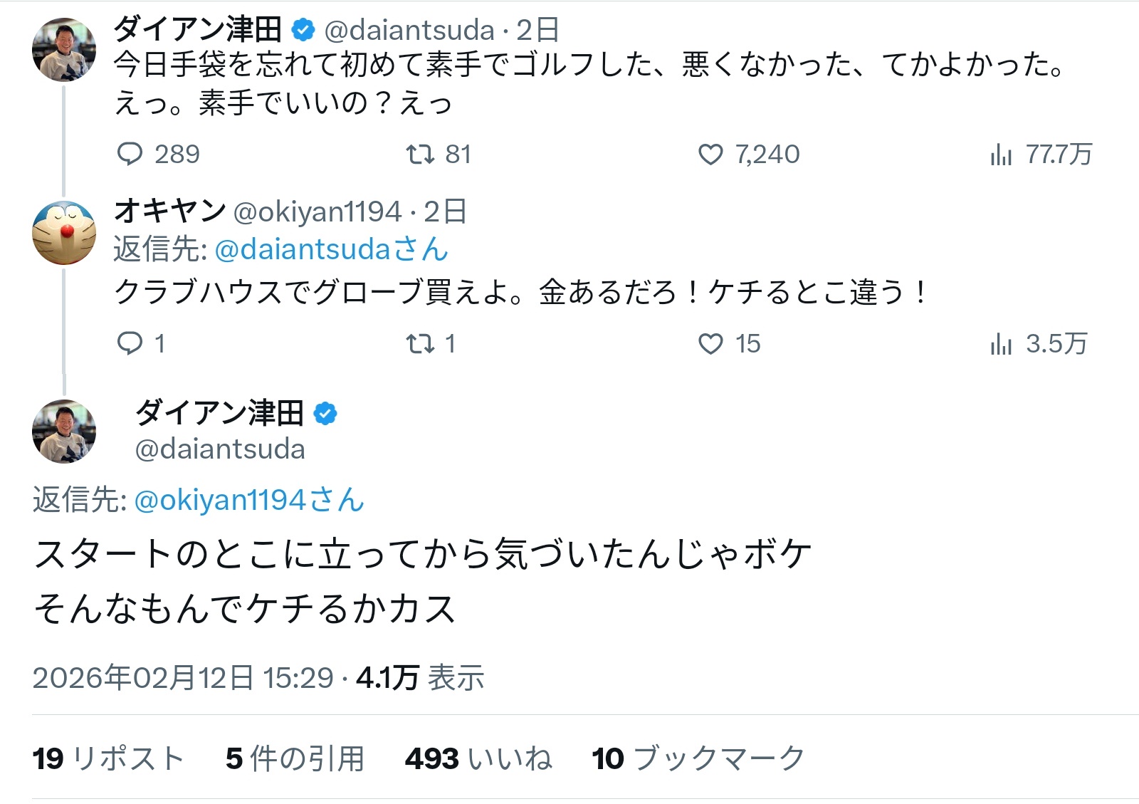Open オキヤン's Doraemon profile picture
The image size is (1139, 804).
tap(64, 233)
